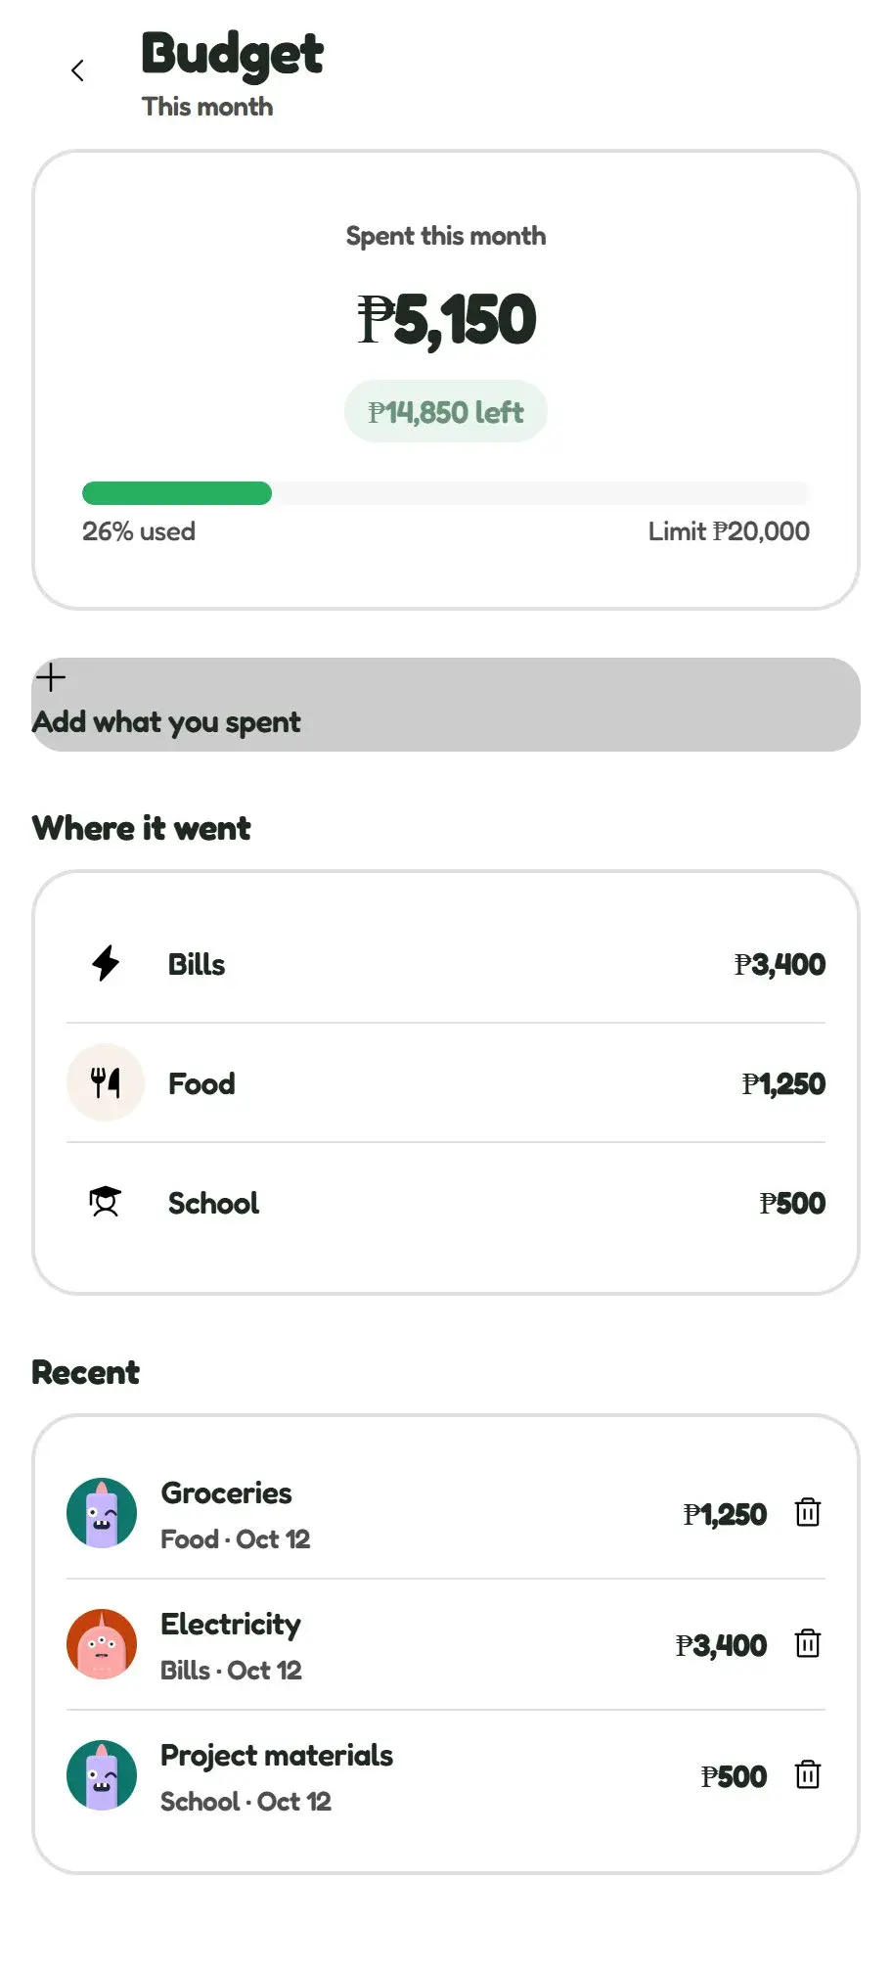This screenshot has height=1973, width=892.
Task: Select the Limit ₱20,000 label
Action: (729, 531)
